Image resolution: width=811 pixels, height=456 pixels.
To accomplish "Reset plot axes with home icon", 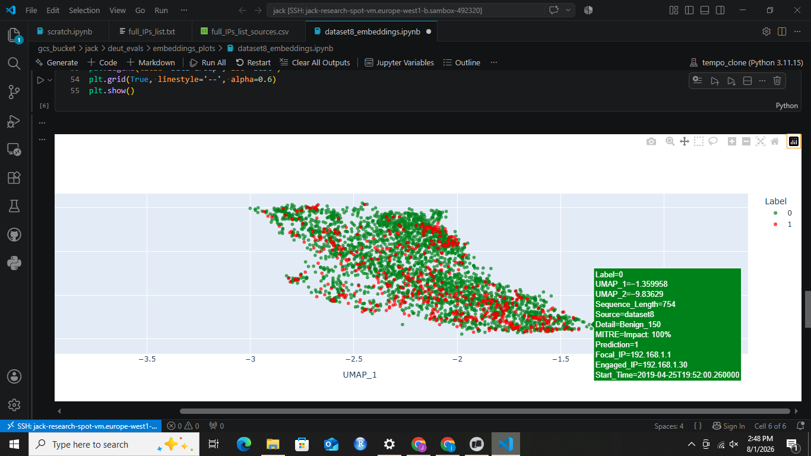I will point(775,141).
